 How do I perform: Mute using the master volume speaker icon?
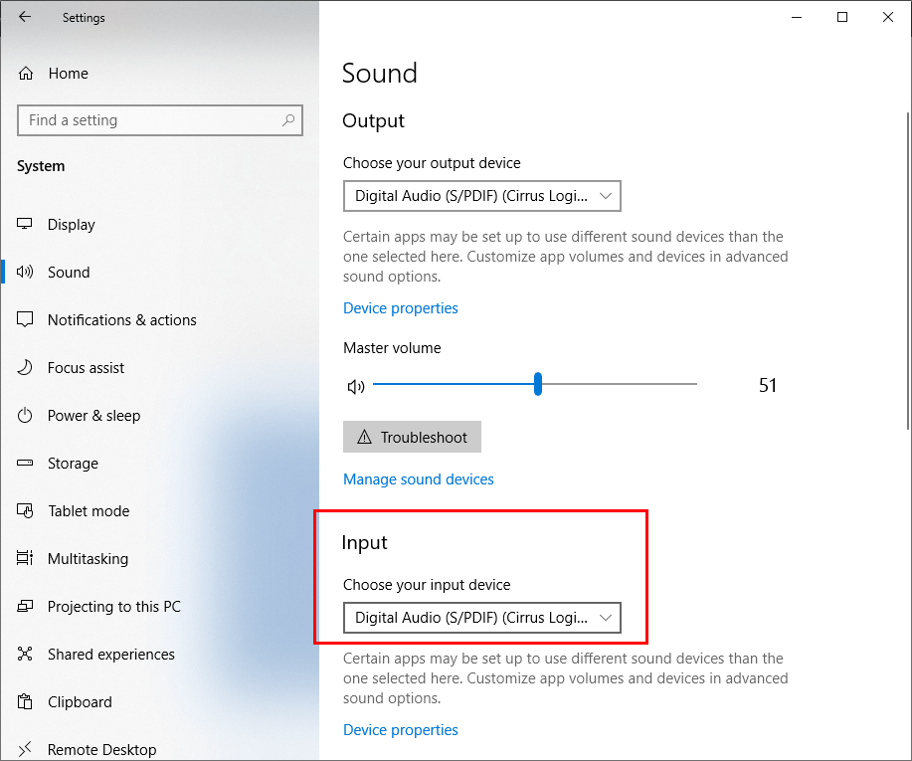coord(355,386)
